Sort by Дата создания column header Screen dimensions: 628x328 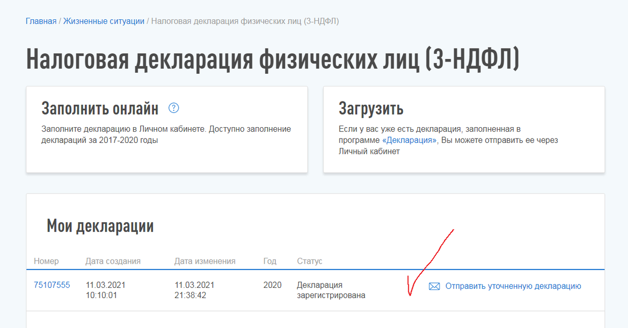tap(113, 261)
